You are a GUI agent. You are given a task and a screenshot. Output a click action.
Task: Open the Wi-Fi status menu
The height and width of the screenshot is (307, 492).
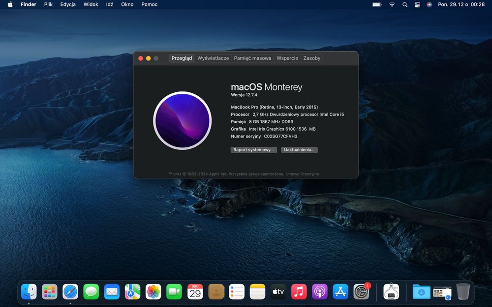(392, 4)
